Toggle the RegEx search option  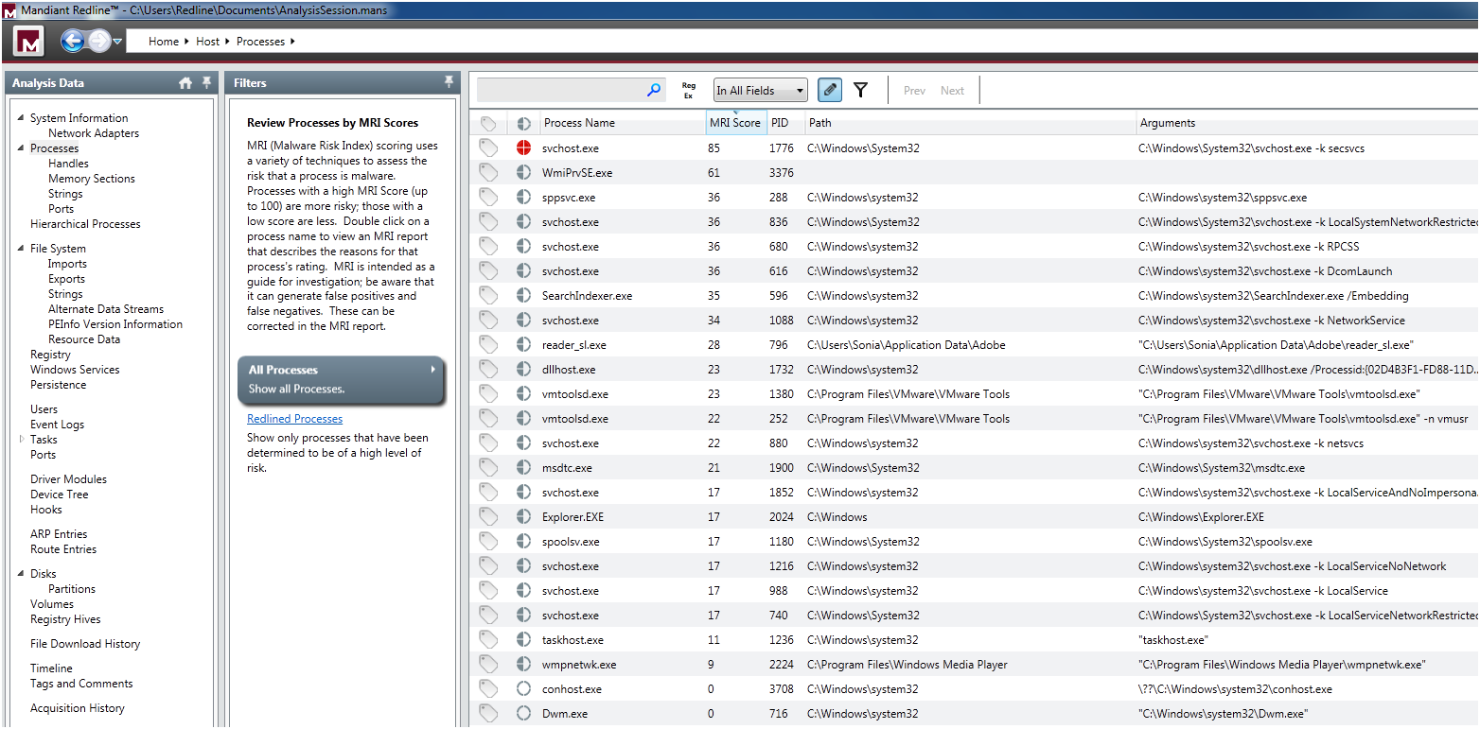(x=688, y=91)
